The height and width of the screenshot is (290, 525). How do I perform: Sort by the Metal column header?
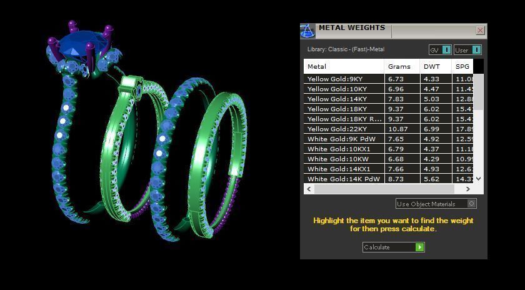pyautogui.click(x=344, y=66)
